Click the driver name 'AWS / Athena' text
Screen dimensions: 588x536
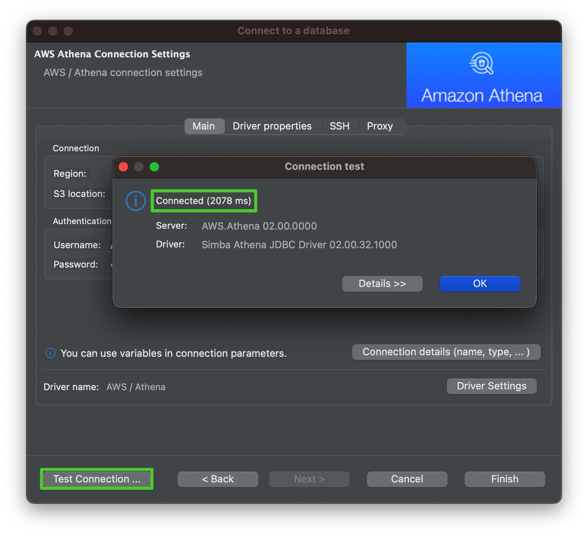coord(136,387)
